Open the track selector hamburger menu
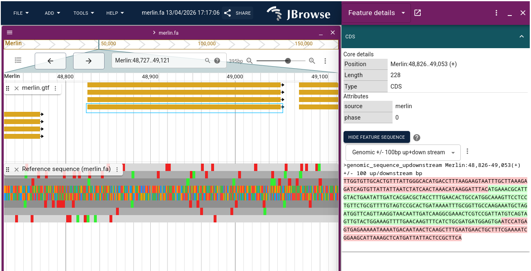The width and height of the screenshot is (531, 271). (x=9, y=32)
